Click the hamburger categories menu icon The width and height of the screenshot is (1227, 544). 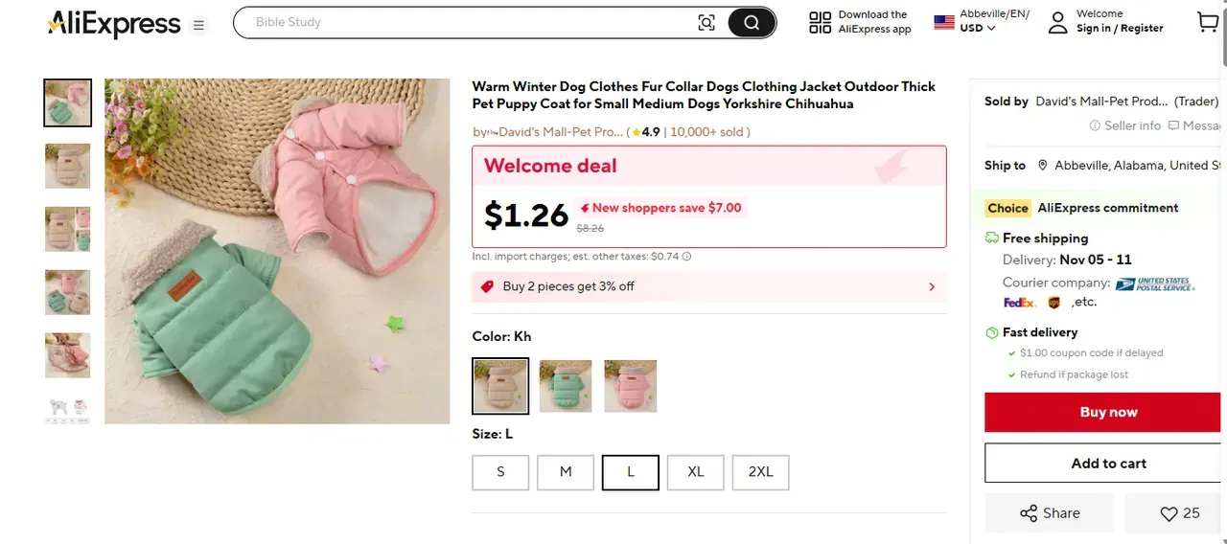tap(198, 26)
